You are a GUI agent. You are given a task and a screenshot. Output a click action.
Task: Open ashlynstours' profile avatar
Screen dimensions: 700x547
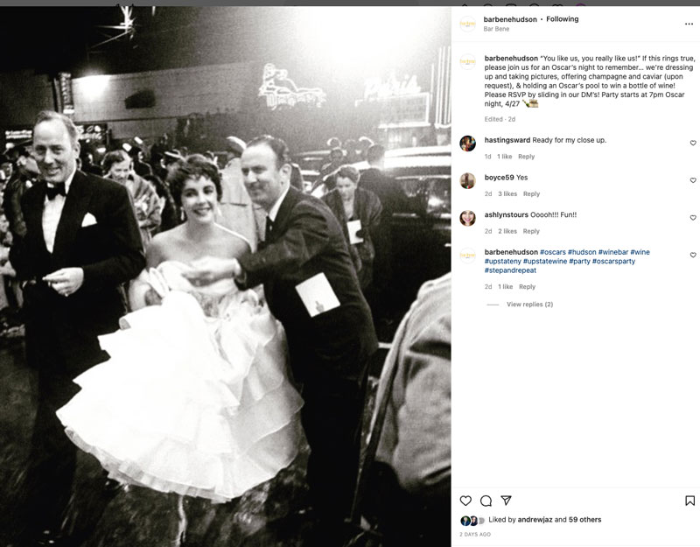point(467,218)
